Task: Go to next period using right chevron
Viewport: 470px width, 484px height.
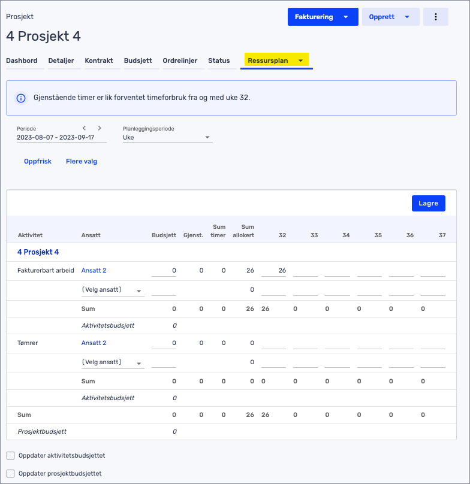Action: click(100, 128)
